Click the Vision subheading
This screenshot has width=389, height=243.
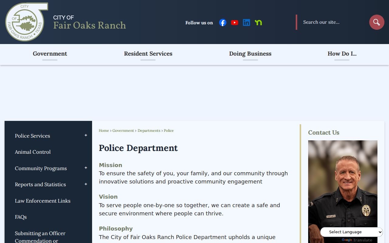tap(108, 197)
